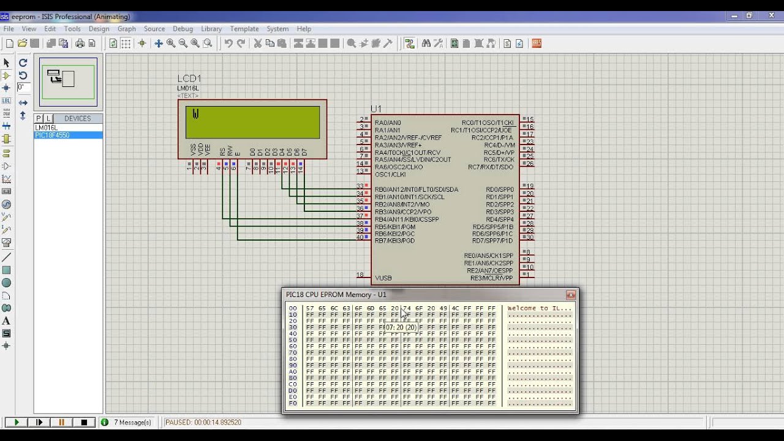
Task: Zoom out of the schematic
Action: (x=183, y=43)
